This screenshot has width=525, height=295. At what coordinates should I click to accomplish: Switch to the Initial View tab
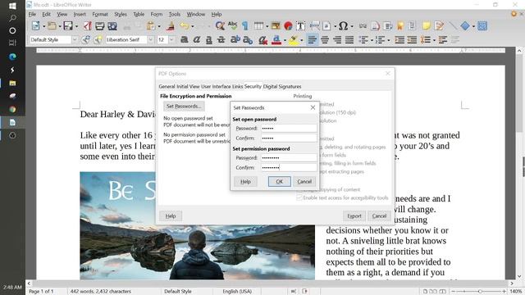click(x=188, y=86)
